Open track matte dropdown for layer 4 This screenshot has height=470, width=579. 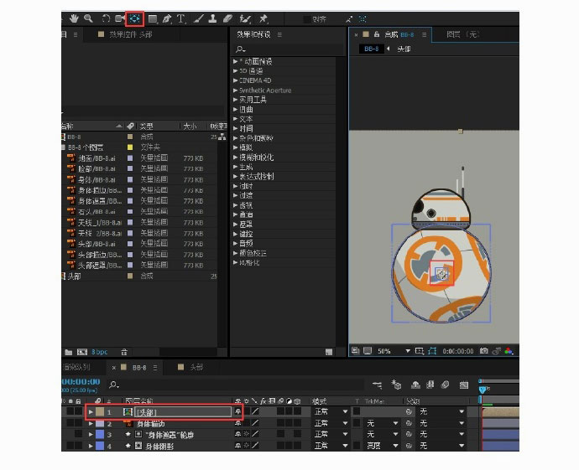[382, 446]
